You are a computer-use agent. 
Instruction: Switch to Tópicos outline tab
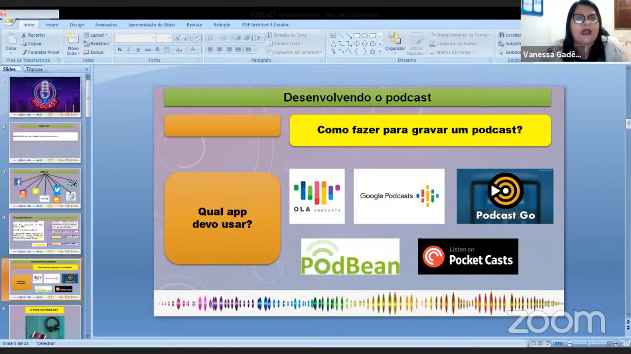[34, 69]
